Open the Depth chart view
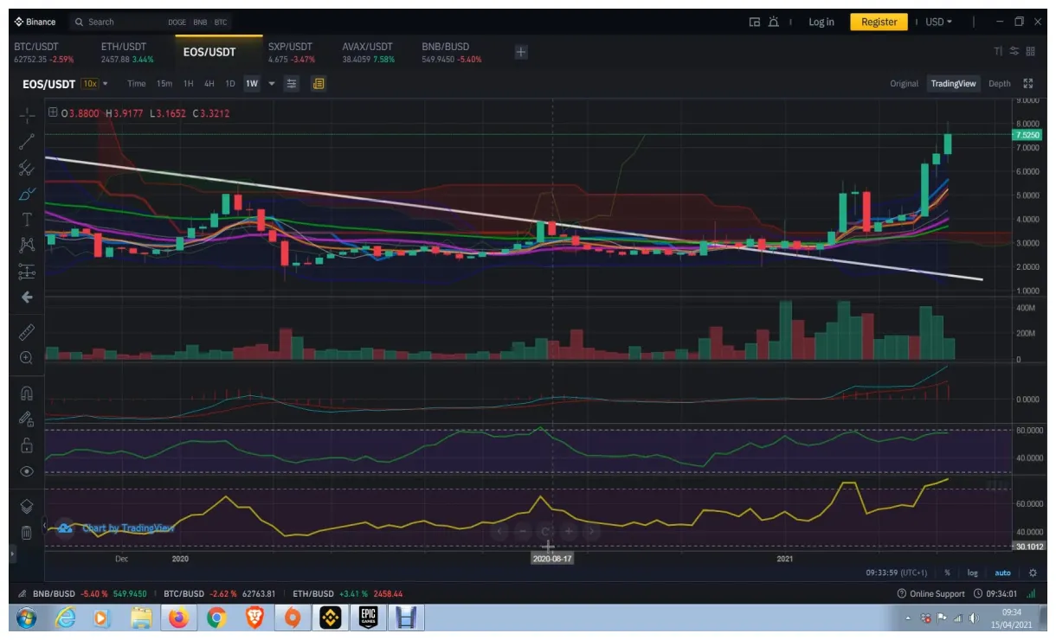 [x=1000, y=83]
